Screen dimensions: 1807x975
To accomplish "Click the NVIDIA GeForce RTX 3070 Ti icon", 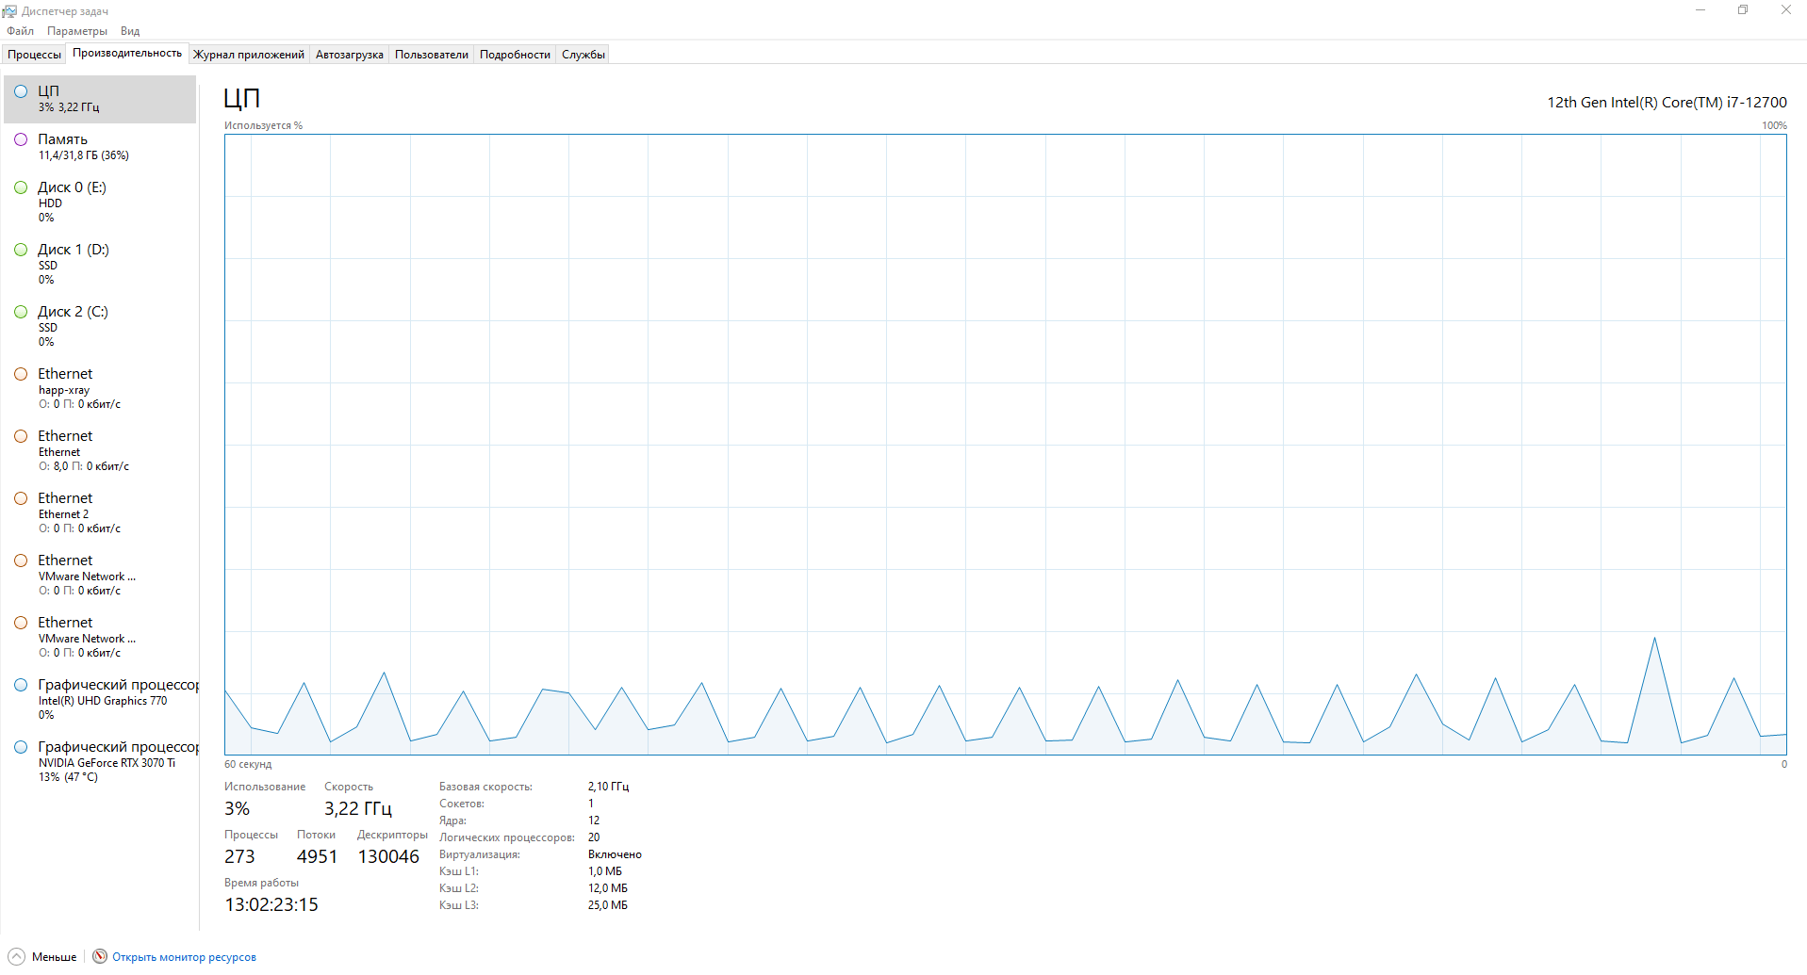I will coord(21,747).
